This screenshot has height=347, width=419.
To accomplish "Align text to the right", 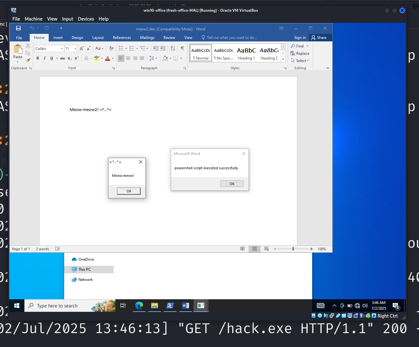I will click(x=135, y=58).
